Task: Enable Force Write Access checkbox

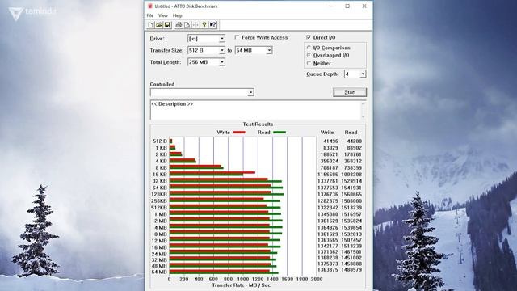Action: [237, 37]
